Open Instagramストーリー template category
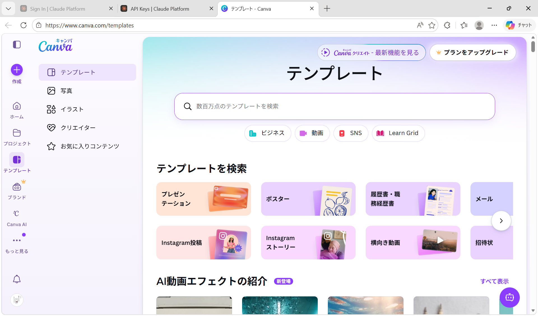Viewport: 538px width, 316px height. click(308, 243)
